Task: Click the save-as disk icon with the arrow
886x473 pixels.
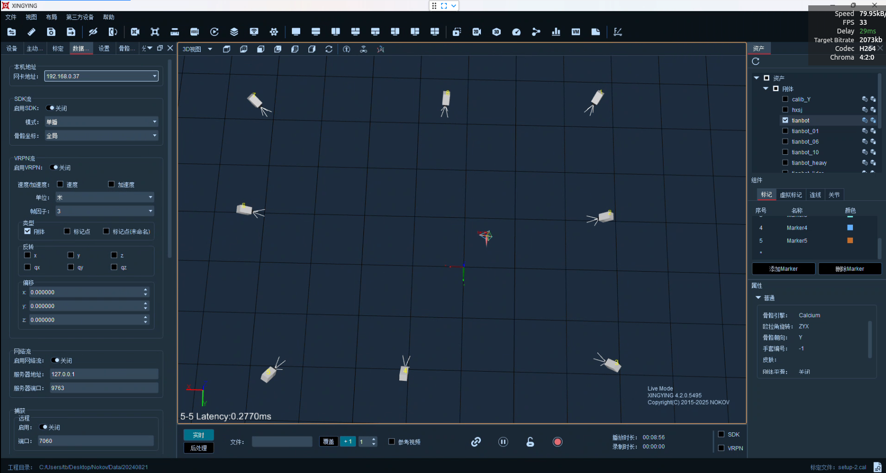Action: coord(71,32)
